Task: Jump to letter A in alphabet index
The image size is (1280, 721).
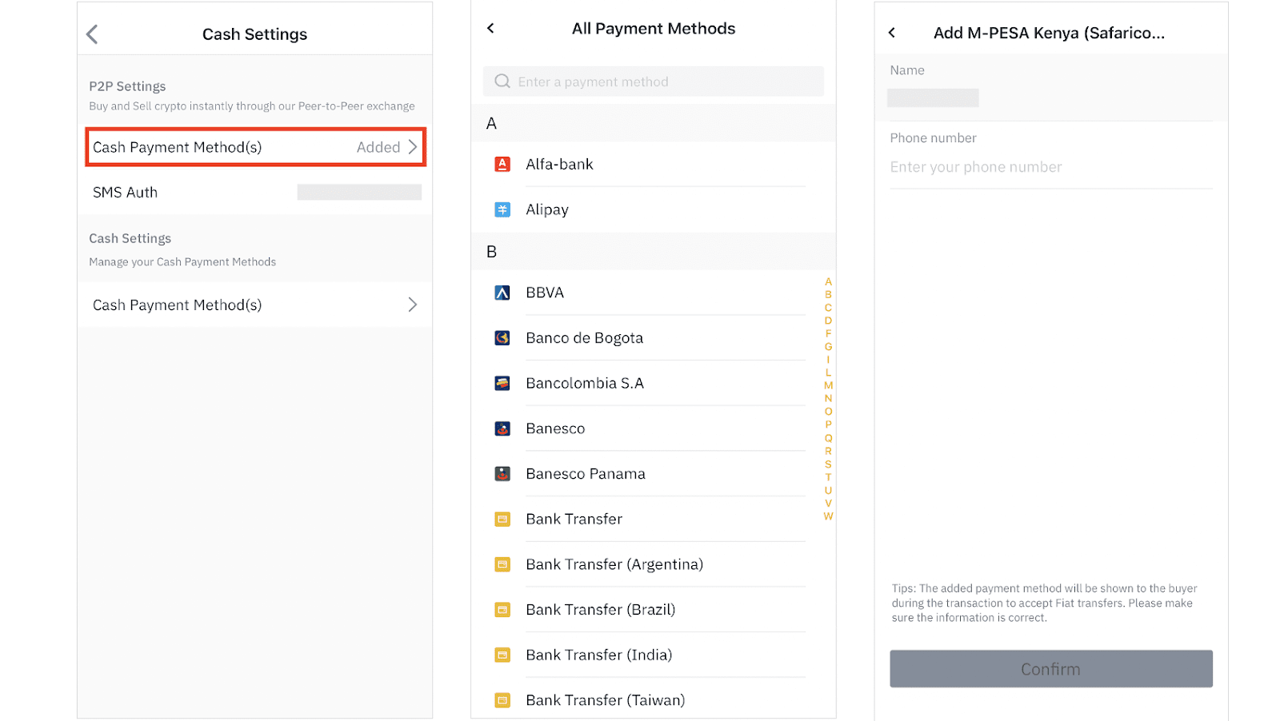Action: pyautogui.click(x=828, y=281)
